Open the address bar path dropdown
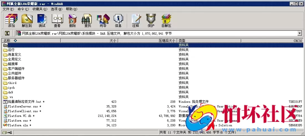Image resolution: width=305 pixels, height=136 pixels. click(299, 34)
